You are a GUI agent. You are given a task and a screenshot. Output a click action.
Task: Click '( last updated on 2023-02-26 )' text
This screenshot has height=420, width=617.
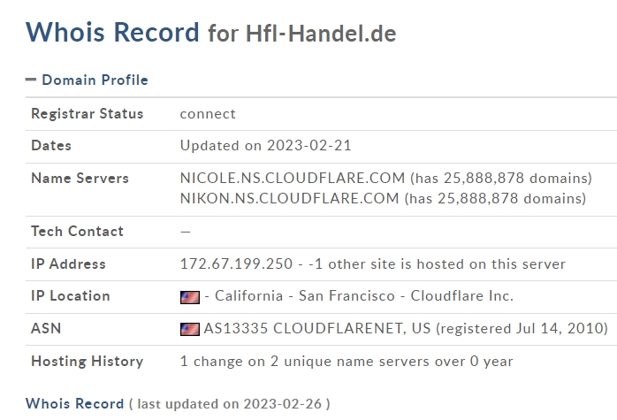(230, 404)
